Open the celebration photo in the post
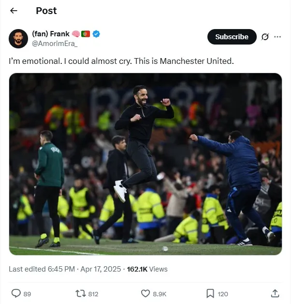The height and width of the screenshot is (304, 292). 146,164
